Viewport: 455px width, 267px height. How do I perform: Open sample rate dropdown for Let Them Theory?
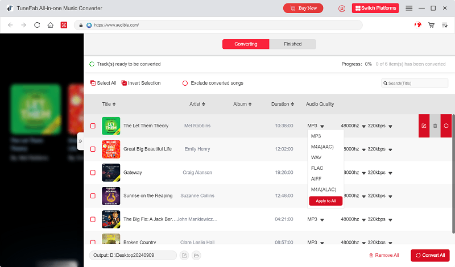(363, 126)
